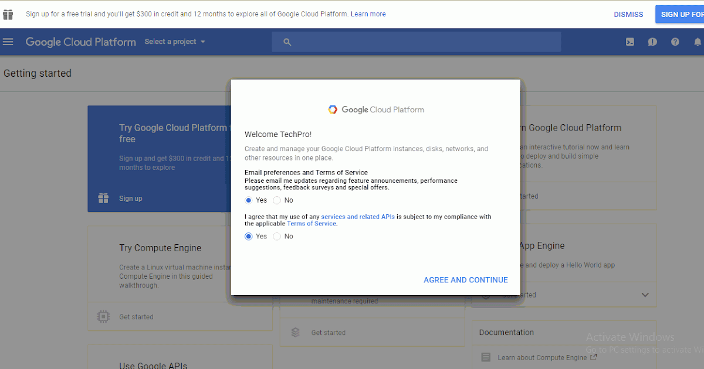Select No for Terms of Service agreement
Screen dimensions: 704x369
[276, 236]
